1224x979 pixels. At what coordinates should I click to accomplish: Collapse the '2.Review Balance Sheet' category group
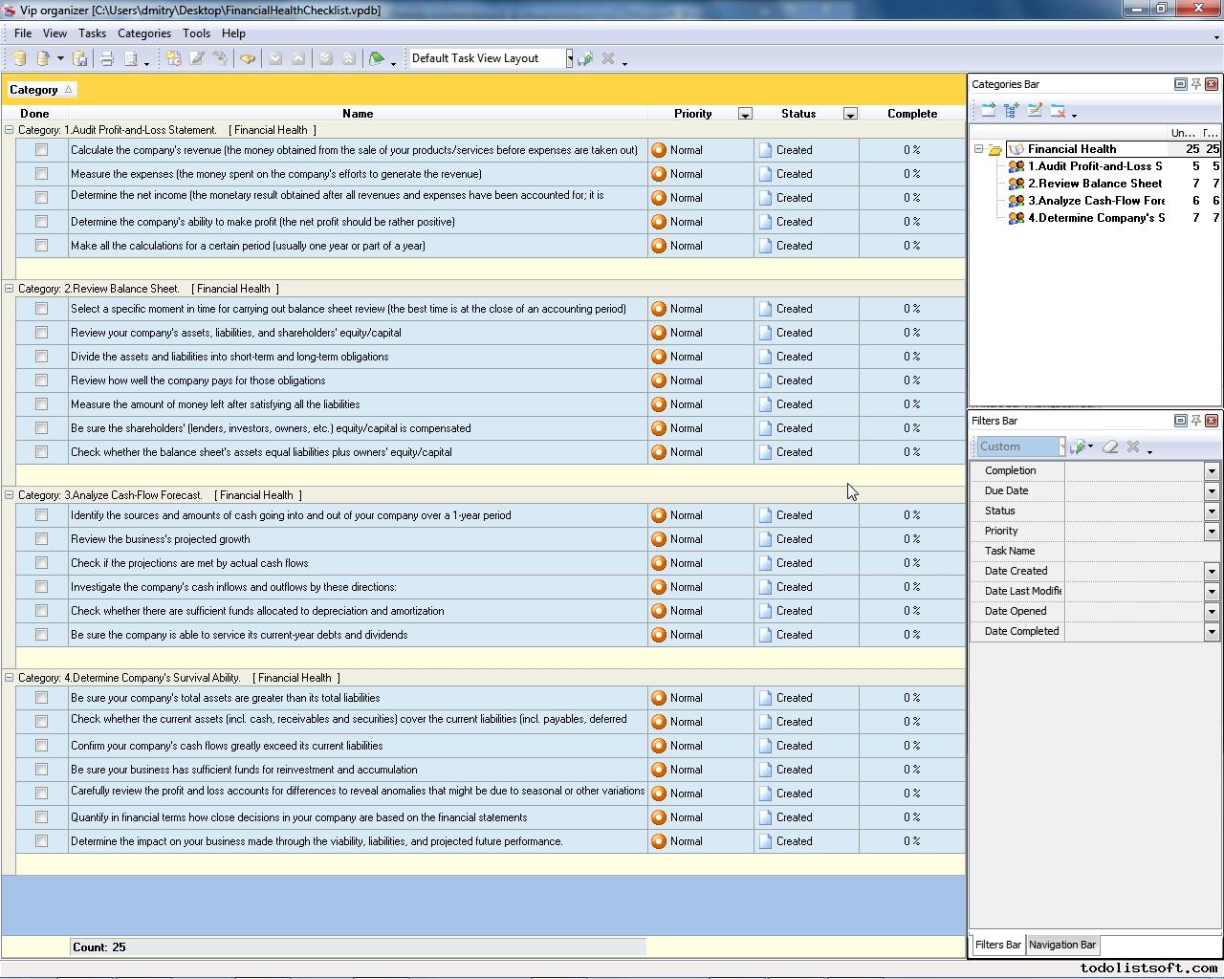[x=10, y=289]
